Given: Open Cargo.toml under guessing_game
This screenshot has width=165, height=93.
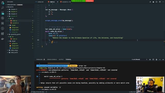Looking at the screenshot, I should tap(15, 48).
